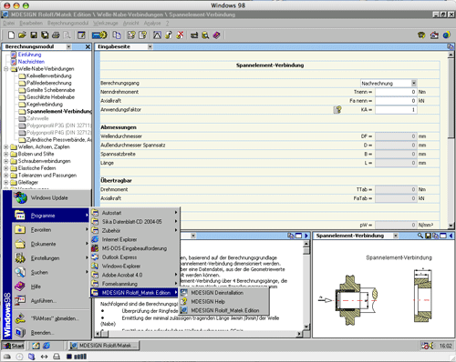Screen dimensions: 456x362
Task: Click the Open file toolbar icon
Action: pyautogui.click(x=22, y=35)
